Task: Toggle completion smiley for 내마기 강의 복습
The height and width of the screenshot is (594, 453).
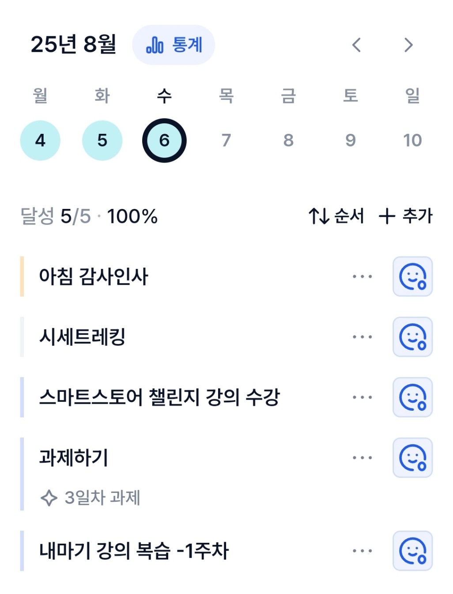Action: point(412,551)
